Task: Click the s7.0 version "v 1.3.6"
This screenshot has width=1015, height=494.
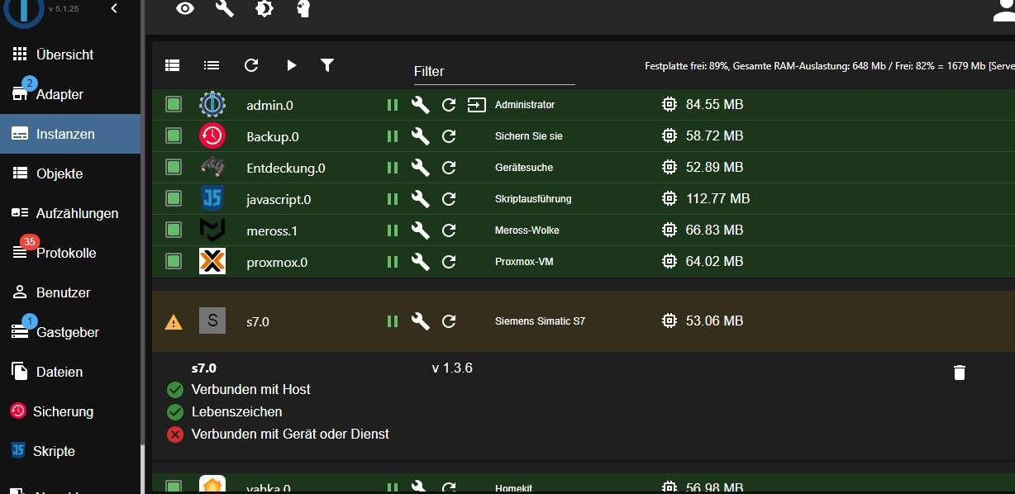Action: (x=452, y=368)
